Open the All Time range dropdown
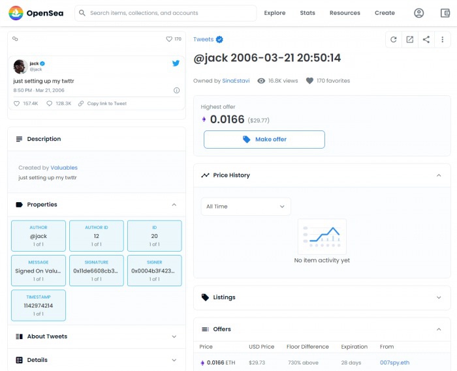This screenshot has height=371, width=457. click(245, 207)
